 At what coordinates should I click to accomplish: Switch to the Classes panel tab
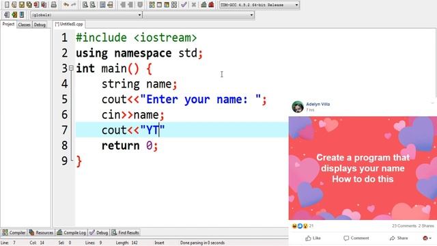pos(25,25)
